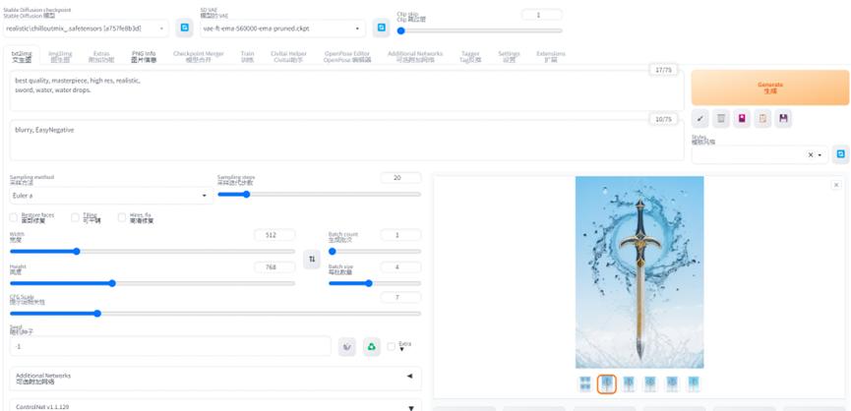Open the Styles dropdown
Image resolution: width=851 pixels, height=411 pixels.
coord(760,154)
